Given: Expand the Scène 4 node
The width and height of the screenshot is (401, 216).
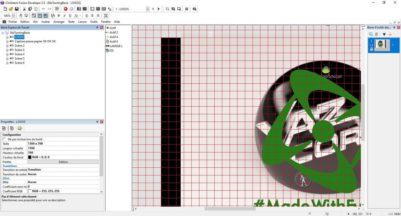Looking at the screenshot, I should coord(7,54).
